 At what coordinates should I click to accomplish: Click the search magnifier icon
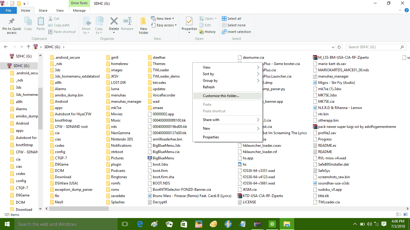(402, 47)
